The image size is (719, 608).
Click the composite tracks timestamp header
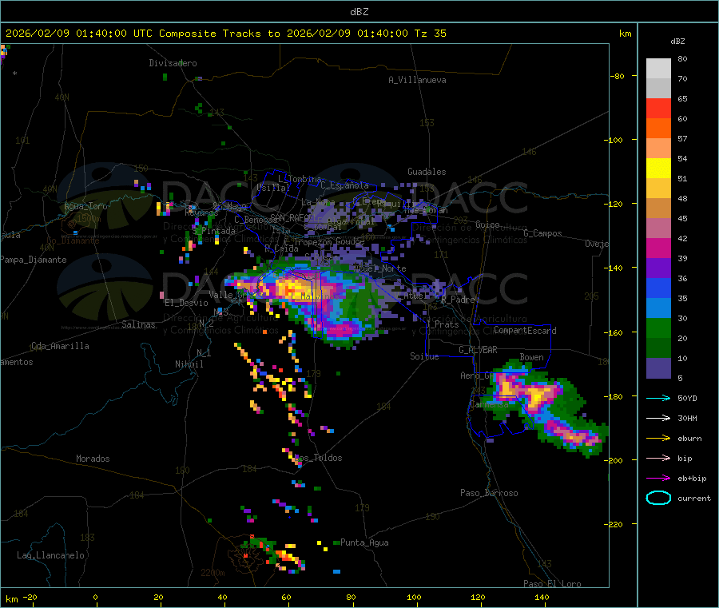coord(225,34)
